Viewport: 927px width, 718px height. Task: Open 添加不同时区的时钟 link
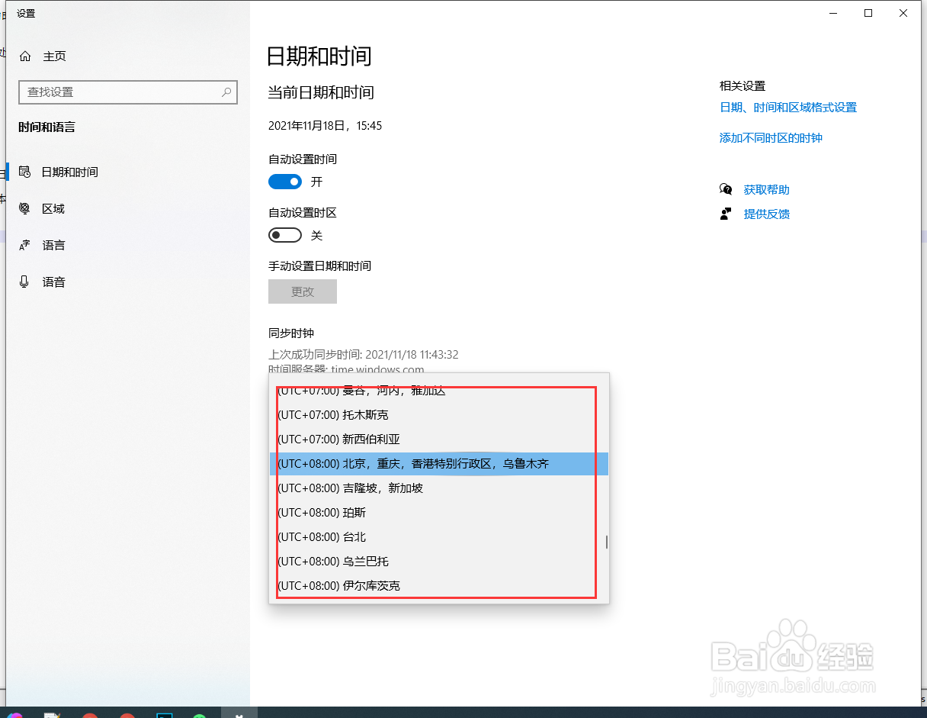point(771,138)
